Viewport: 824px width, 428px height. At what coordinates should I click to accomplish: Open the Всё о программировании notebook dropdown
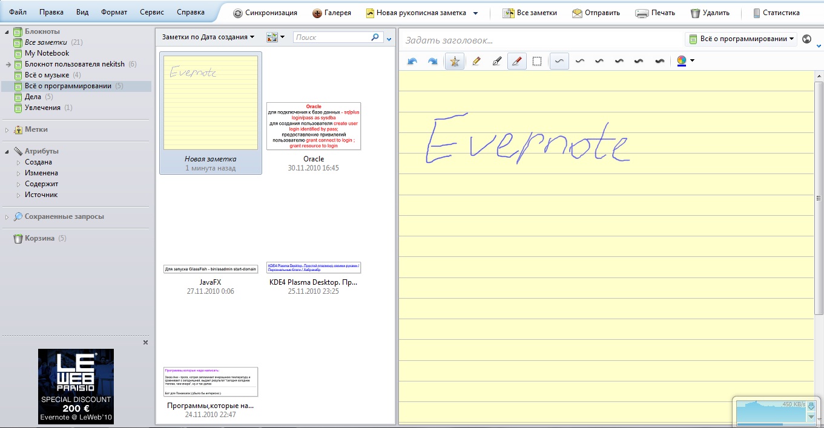point(742,39)
